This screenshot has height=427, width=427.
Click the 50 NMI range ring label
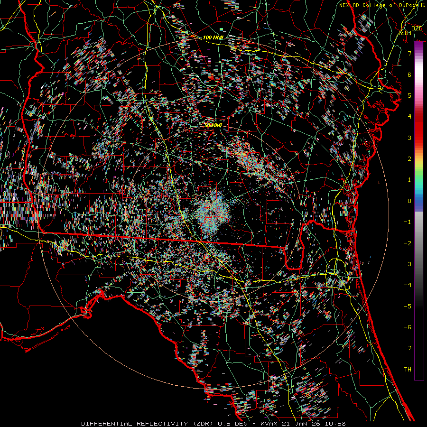click(x=213, y=126)
